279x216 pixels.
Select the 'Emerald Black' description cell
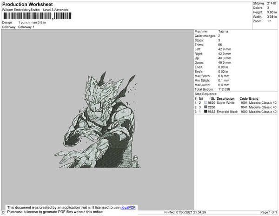227,112
